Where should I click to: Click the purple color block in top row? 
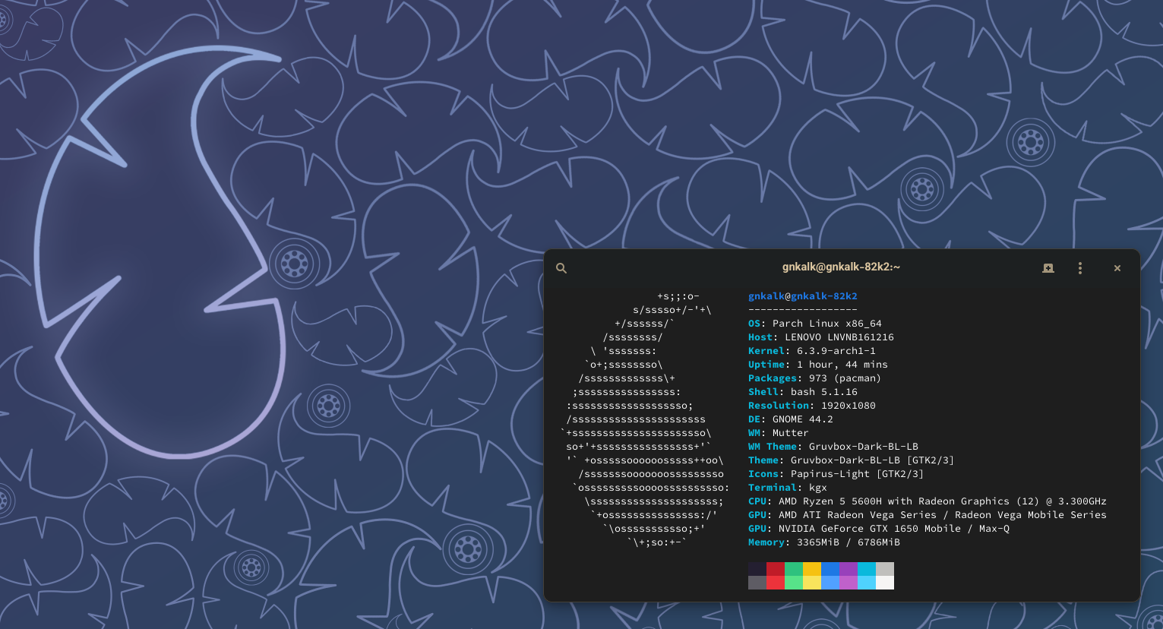[849, 569]
